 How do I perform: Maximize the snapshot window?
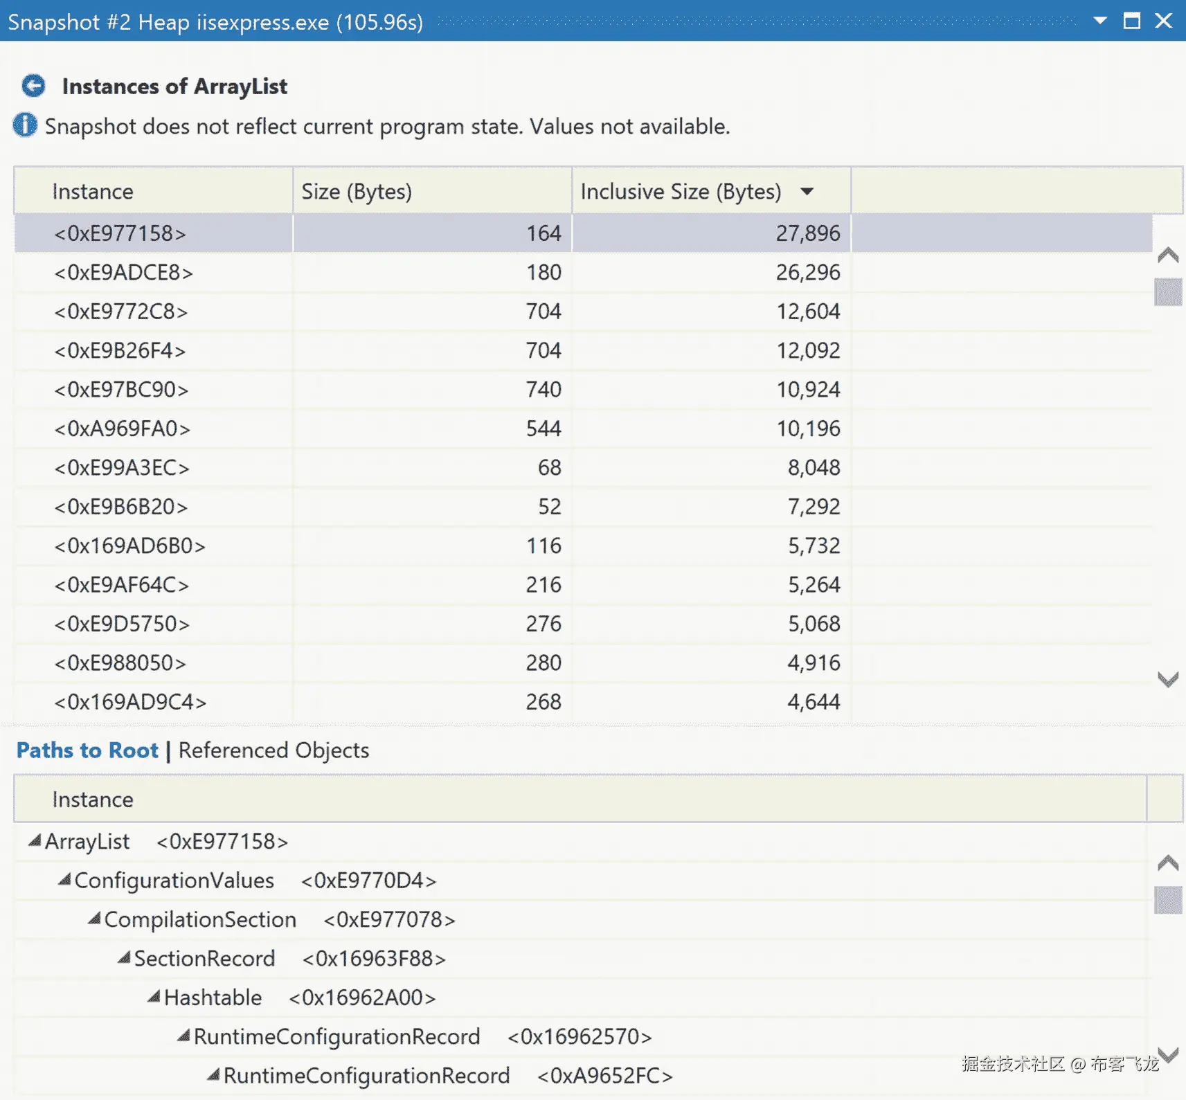click(x=1131, y=21)
